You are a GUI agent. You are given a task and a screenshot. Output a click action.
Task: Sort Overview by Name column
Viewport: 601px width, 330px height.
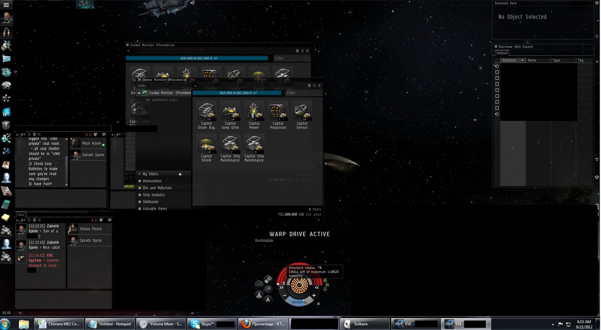click(x=538, y=60)
